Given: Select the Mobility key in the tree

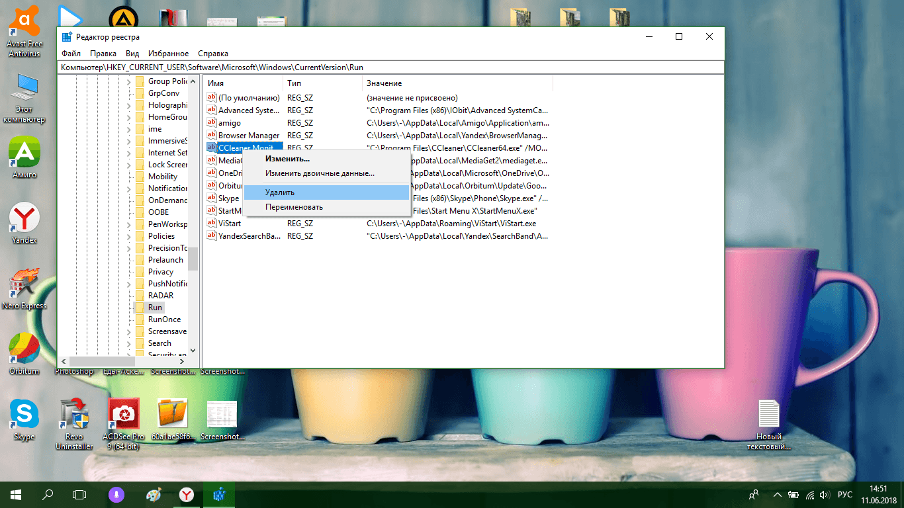Looking at the screenshot, I should pos(163,177).
